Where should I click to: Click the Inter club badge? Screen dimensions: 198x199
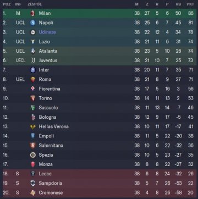(33, 70)
